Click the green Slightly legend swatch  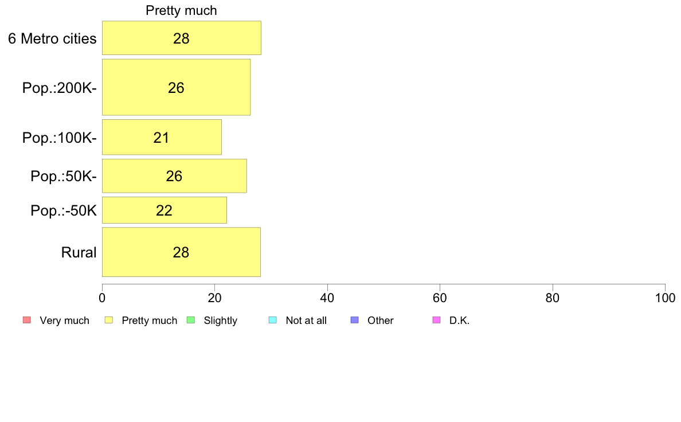191,321
